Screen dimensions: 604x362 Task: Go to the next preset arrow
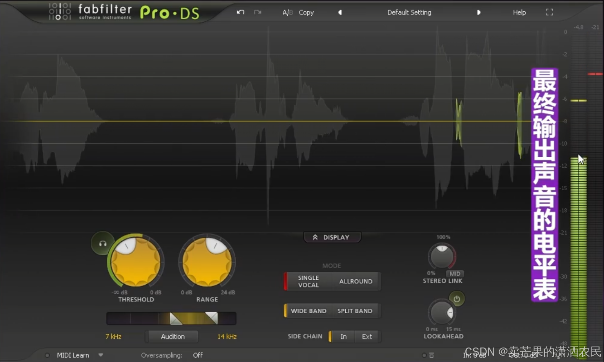(x=478, y=13)
